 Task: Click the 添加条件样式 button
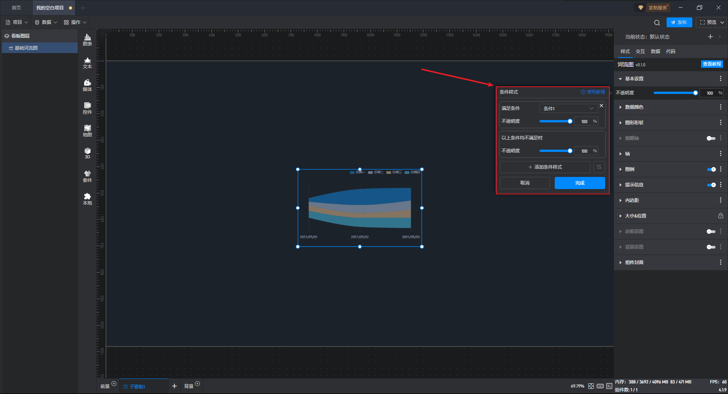coord(545,167)
